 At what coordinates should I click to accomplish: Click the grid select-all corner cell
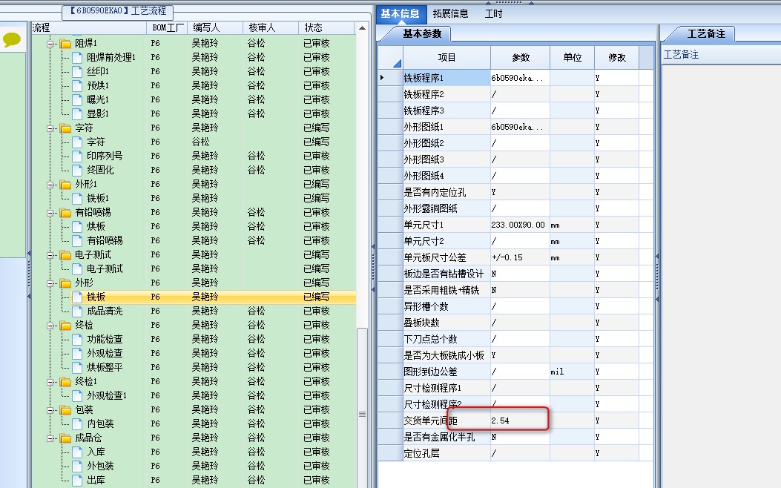tap(390, 57)
